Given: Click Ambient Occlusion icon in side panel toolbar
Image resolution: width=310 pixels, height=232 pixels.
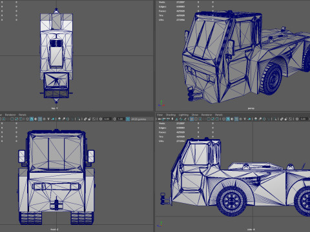Looking at the screenshot, I should tap(256, 119).
